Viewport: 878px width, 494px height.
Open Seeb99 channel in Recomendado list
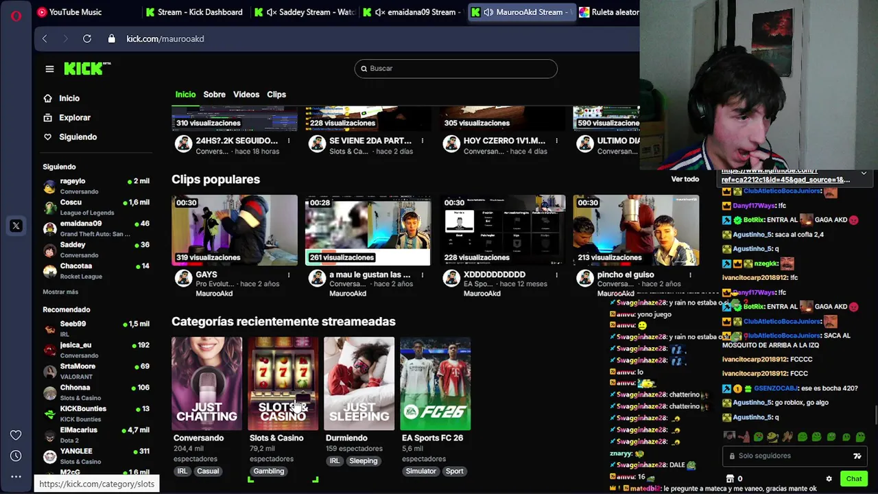pyautogui.click(x=96, y=329)
